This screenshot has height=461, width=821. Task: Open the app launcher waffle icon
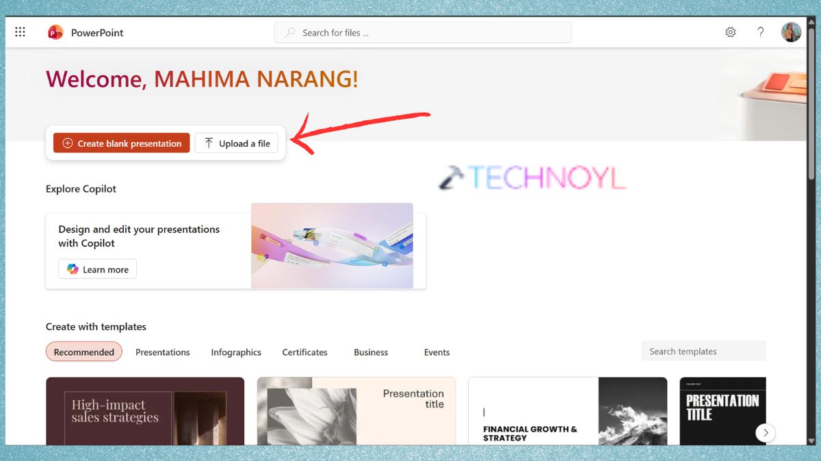[20, 32]
